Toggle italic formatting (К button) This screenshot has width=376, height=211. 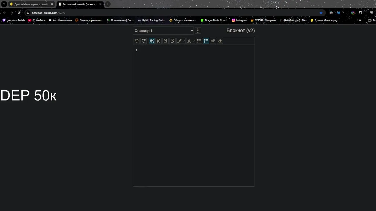point(159,41)
